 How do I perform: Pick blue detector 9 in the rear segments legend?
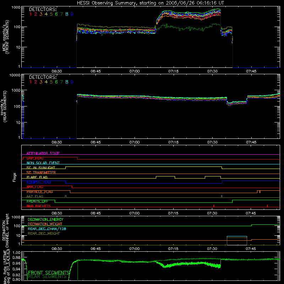click(x=72, y=82)
